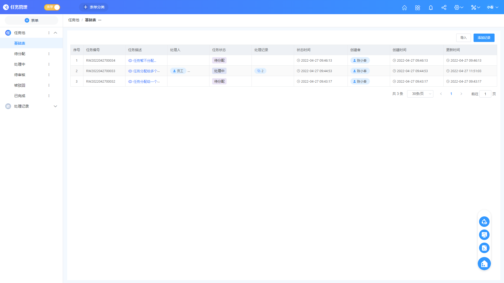The height and width of the screenshot is (283, 504).
Task: Select 被驳回 in the sidebar
Action: tap(20, 85)
